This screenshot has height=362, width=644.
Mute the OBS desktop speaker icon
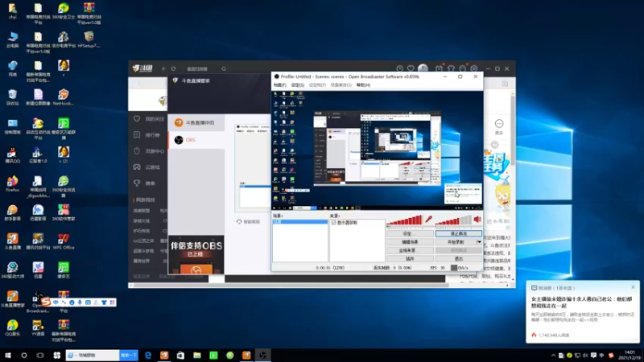(477, 220)
